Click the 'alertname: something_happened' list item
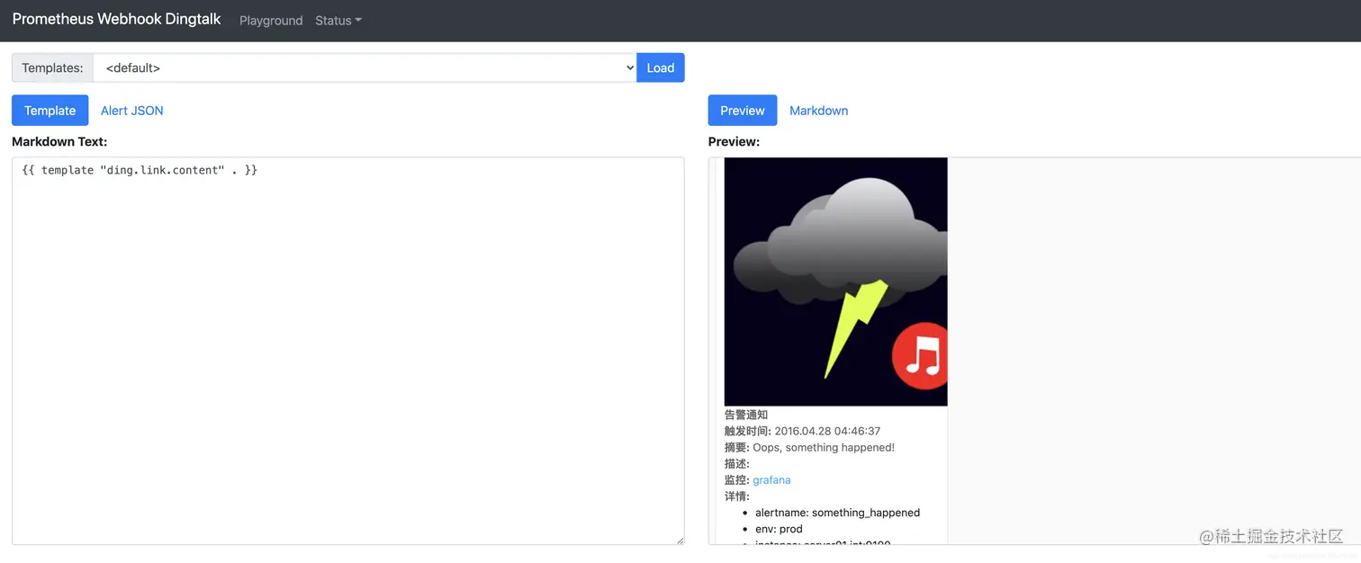Image resolution: width=1361 pixels, height=563 pixels. point(837,513)
